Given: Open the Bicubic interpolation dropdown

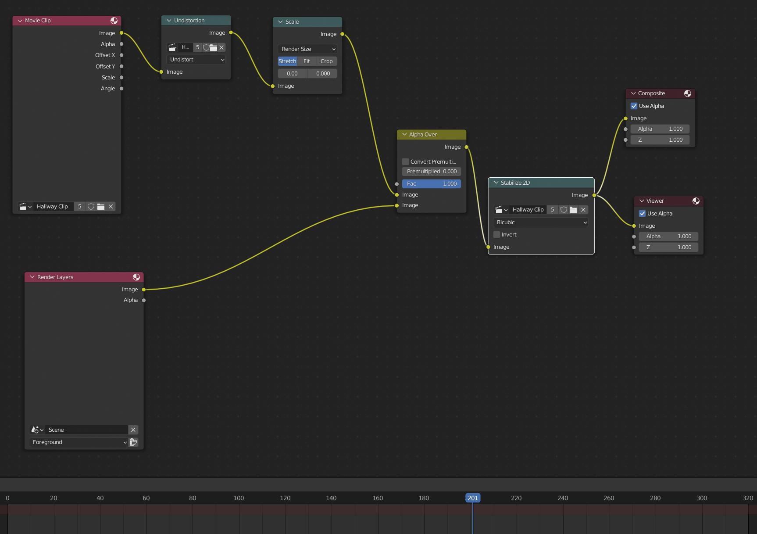Looking at the screenshot, I should (540, 222).
